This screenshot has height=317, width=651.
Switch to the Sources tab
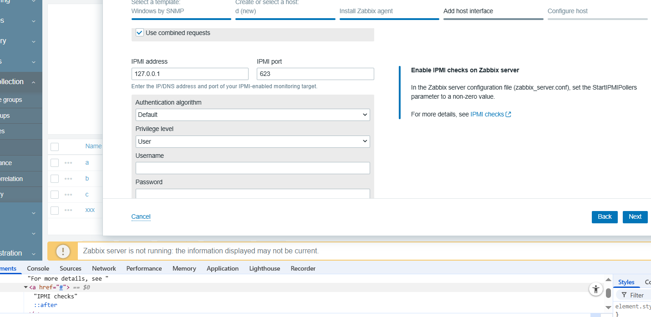click(71, 268)
